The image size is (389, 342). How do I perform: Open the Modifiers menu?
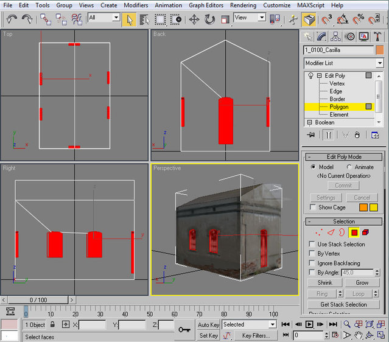[136, 5]
